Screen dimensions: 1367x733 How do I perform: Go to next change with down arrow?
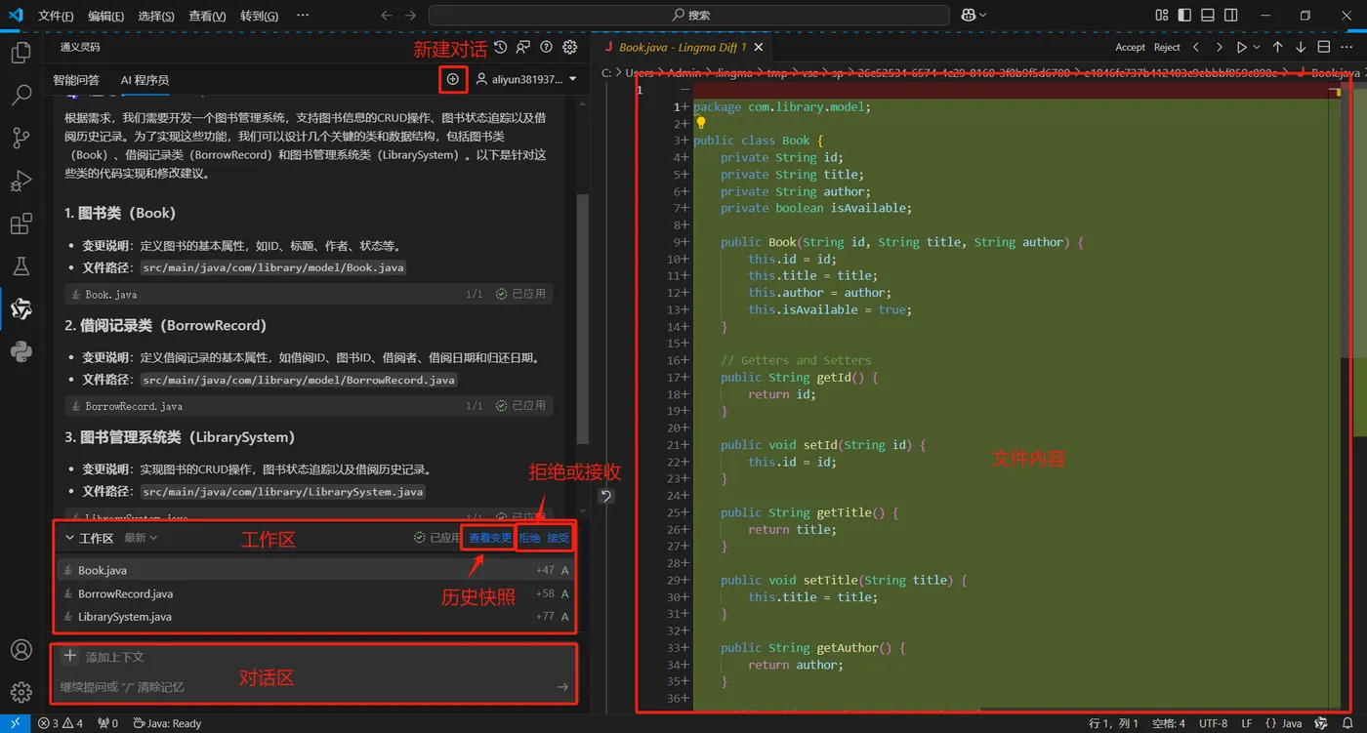pyautogui.click(x=1301, y=47)
